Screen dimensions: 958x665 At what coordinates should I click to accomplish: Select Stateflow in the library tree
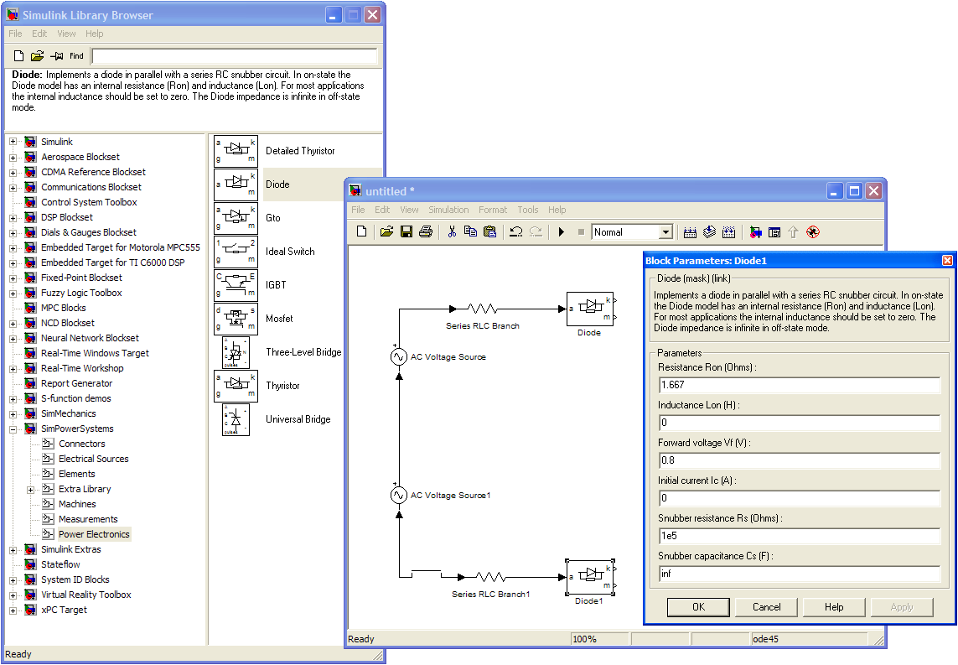click(60, 564)
